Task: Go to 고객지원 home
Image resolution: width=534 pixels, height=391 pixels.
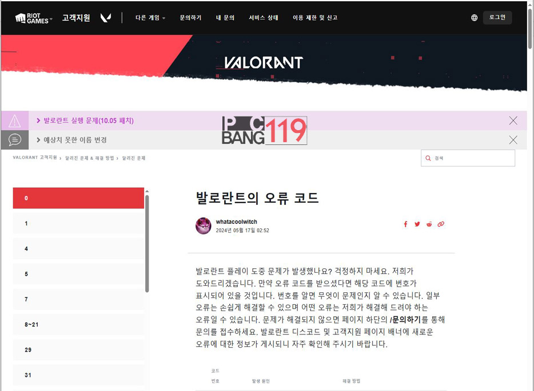Action: [x=76, y=18]
